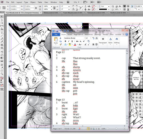The width and height of the screenshot is (143, 139).
Task: Select the Gradient Swatch tool
Action: click(2, 58)
